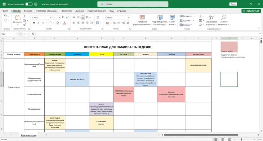Click the Вход sign-in button
This screenshot has height=141, width=263.
pyautogui.click(x=233, y=4)
